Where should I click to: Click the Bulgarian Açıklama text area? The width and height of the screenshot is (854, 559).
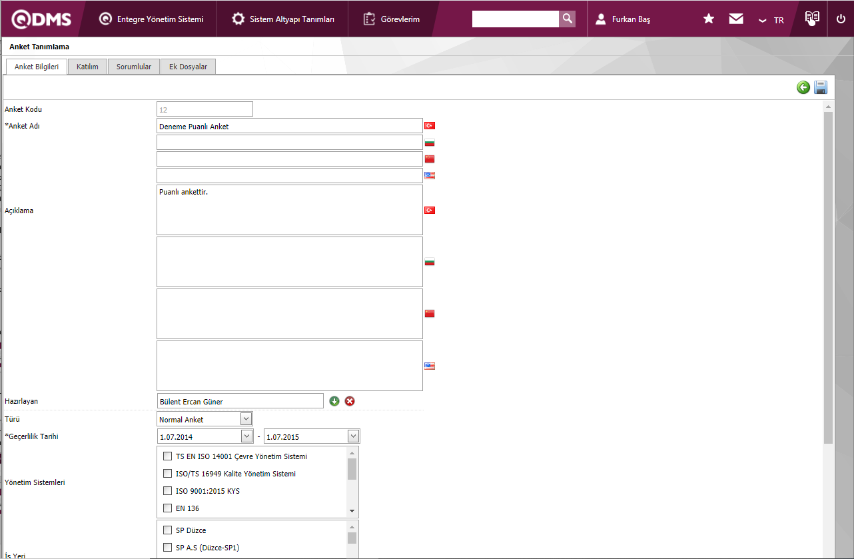pos(290,262)
